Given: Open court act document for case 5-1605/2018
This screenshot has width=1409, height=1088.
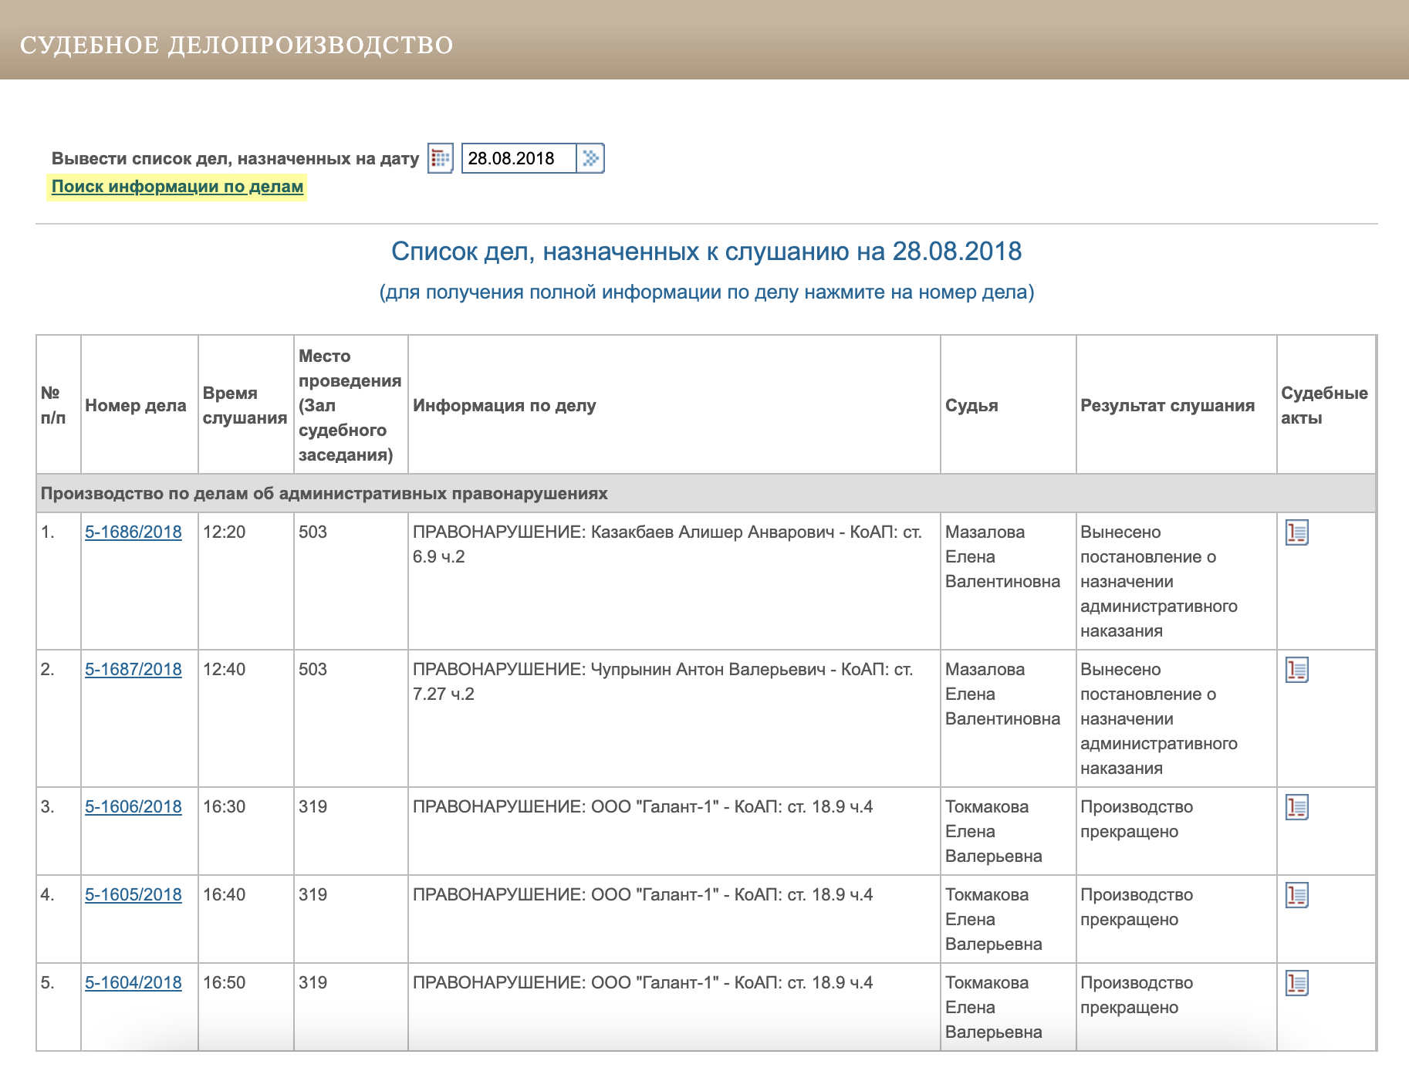Looking at the screenshot, I should [x=1297, y=895].
